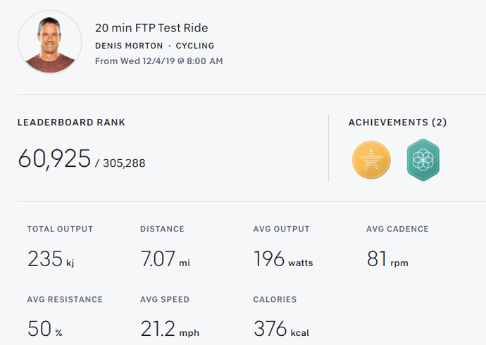Click the total riders count 305,288
This screenshot has width=486, height=345.
(x=124, y=163)
